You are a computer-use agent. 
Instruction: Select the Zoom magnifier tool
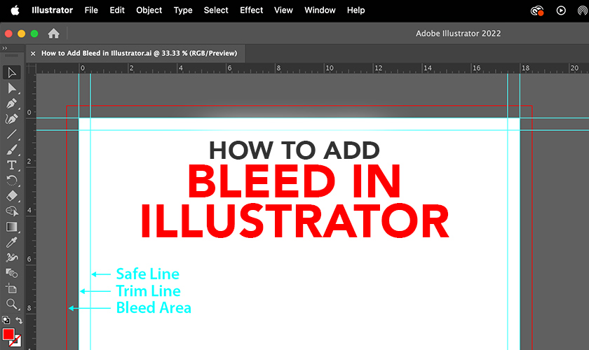[12, 304]
